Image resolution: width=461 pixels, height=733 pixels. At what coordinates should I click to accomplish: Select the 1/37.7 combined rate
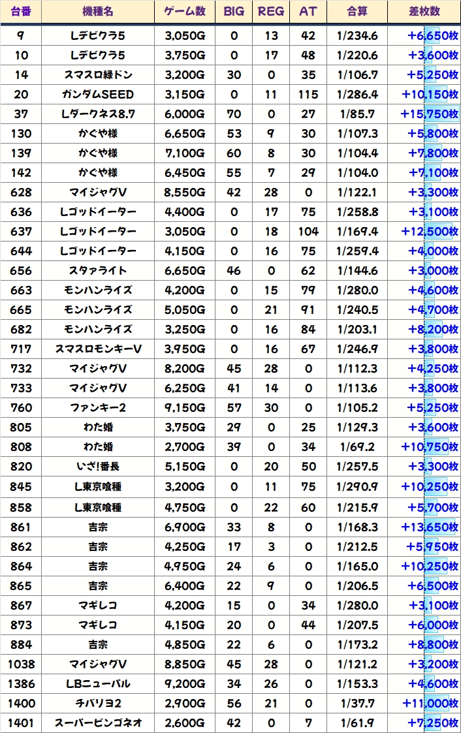tap(357, 704)
